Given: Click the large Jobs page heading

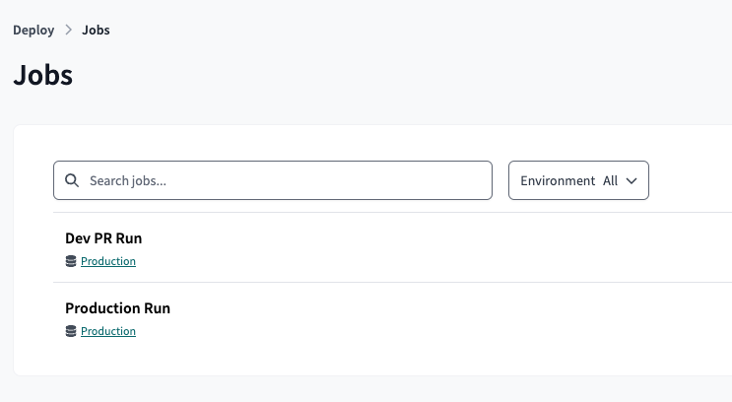Looking at the screenshot, I should click(x=43, y=75).
